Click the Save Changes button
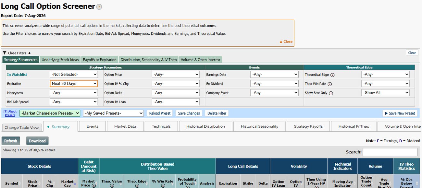This screenshot has height=188, width=422. point(189,113)
